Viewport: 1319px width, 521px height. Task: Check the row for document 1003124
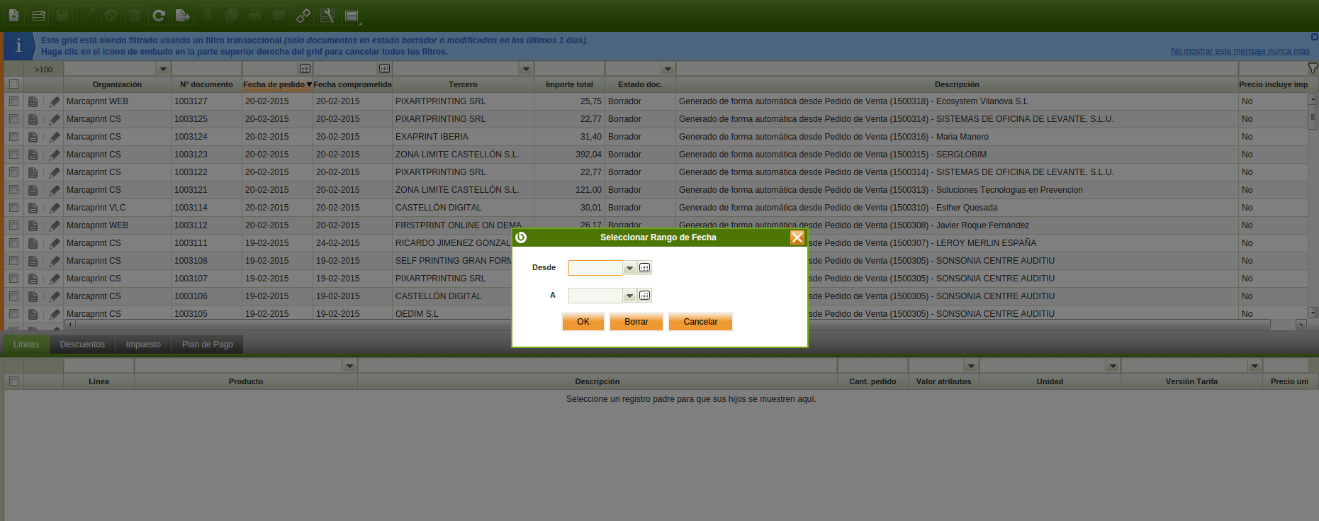point(13,137)
